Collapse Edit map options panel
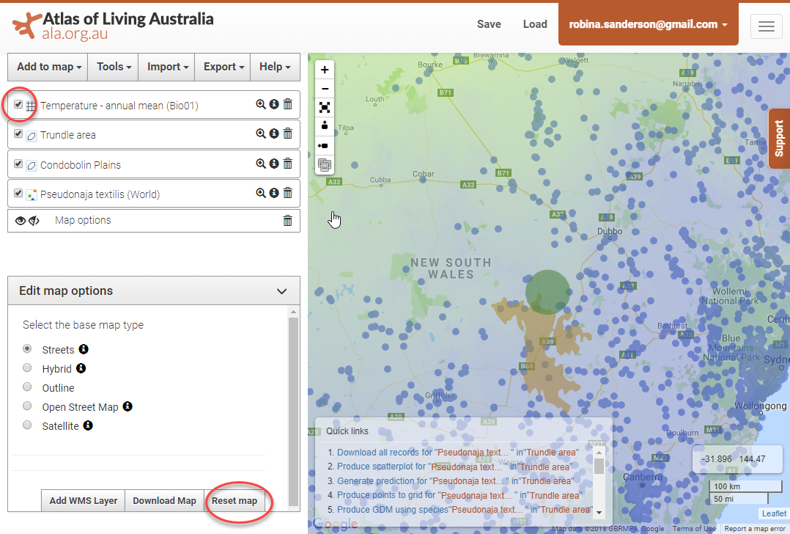 281,291
